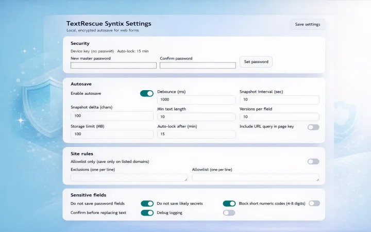Click the Allowlist textarea resize handle
This screenshot has height=232, width=371.
[x=317, y=180]
